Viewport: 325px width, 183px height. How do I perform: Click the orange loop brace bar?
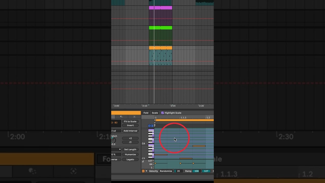tap(184, 120)
